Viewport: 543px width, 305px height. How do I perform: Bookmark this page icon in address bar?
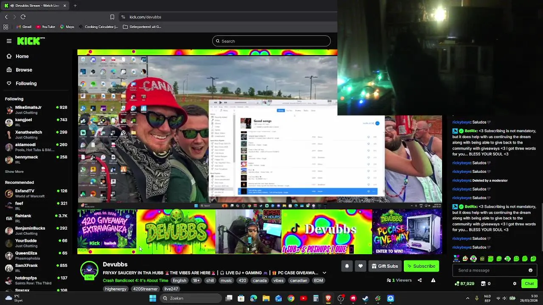click(x=112, y=17)
